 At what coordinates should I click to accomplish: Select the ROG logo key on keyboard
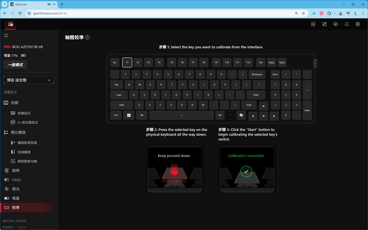(241, 115)
